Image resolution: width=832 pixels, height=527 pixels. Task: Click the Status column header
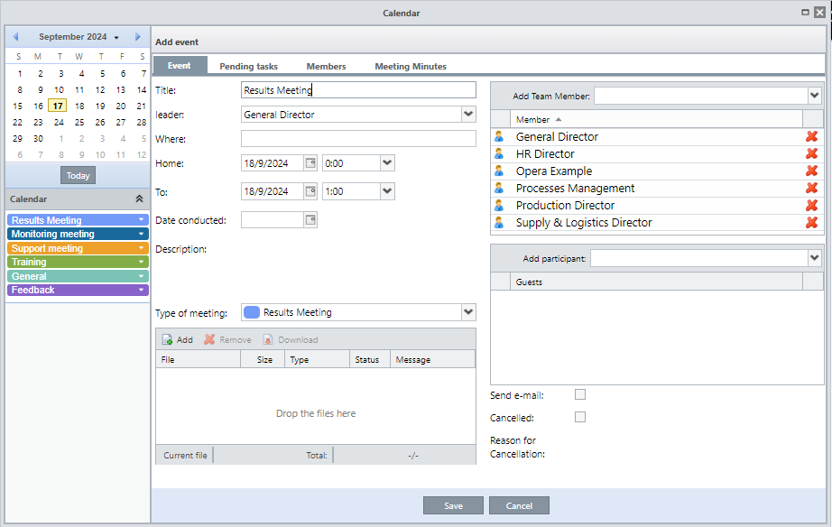coord(369,359)
